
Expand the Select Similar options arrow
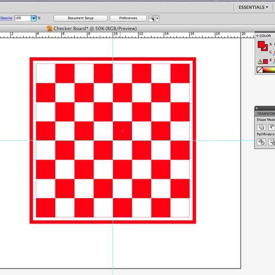coord(157,18)
